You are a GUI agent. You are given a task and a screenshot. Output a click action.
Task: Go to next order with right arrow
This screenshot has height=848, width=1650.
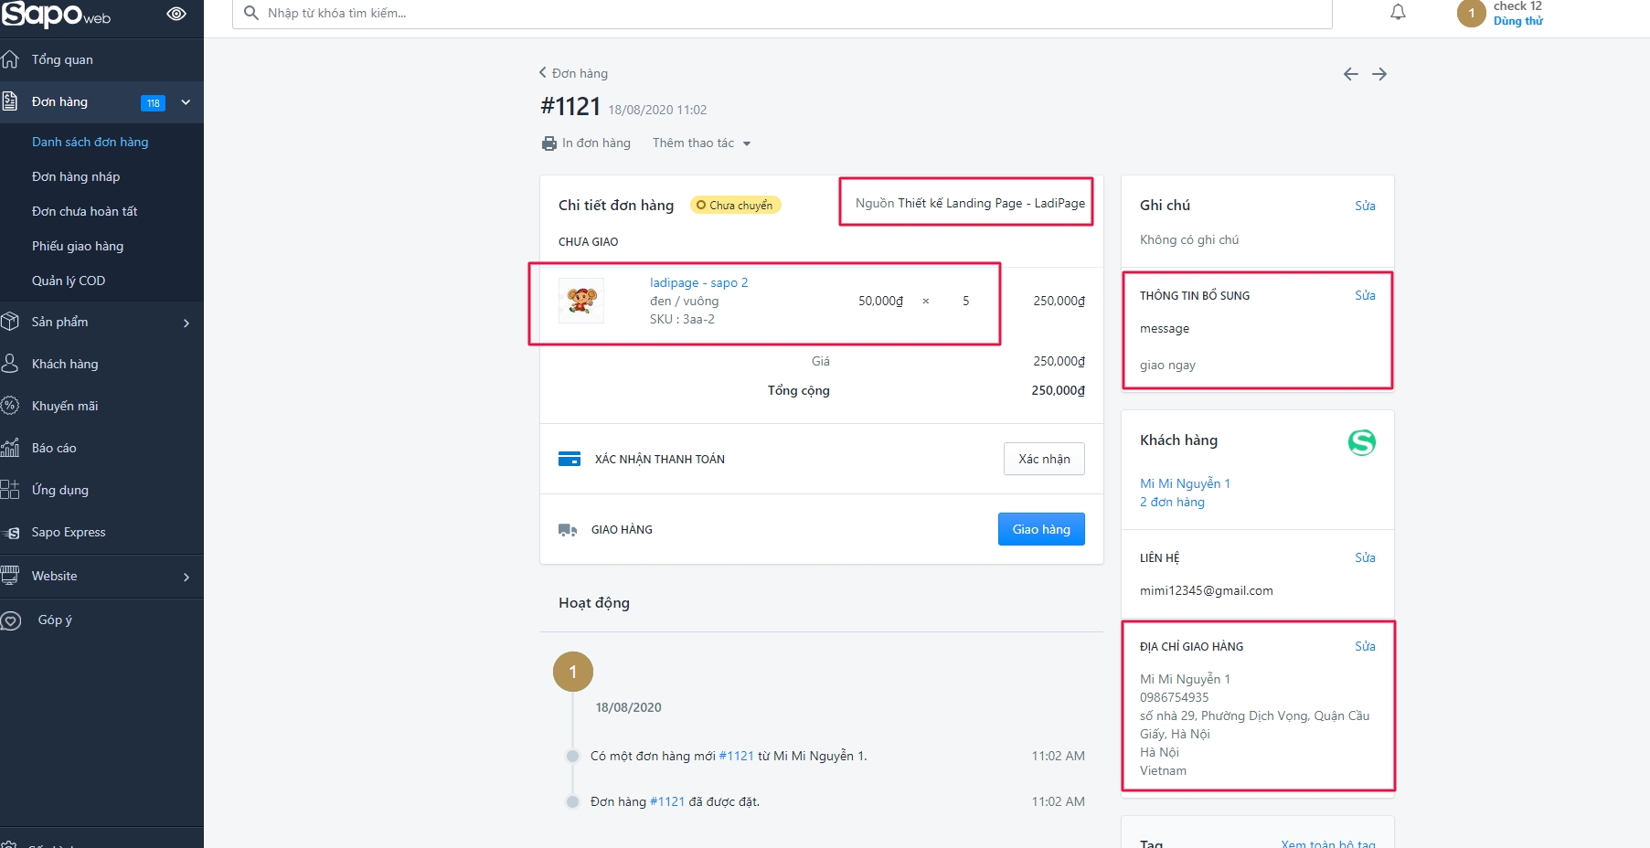[1379, 74]
